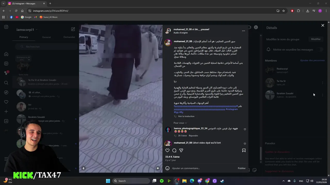Click Répondre on hamza's comment
The image size is (330, 185).
click(x=193, y=135)
